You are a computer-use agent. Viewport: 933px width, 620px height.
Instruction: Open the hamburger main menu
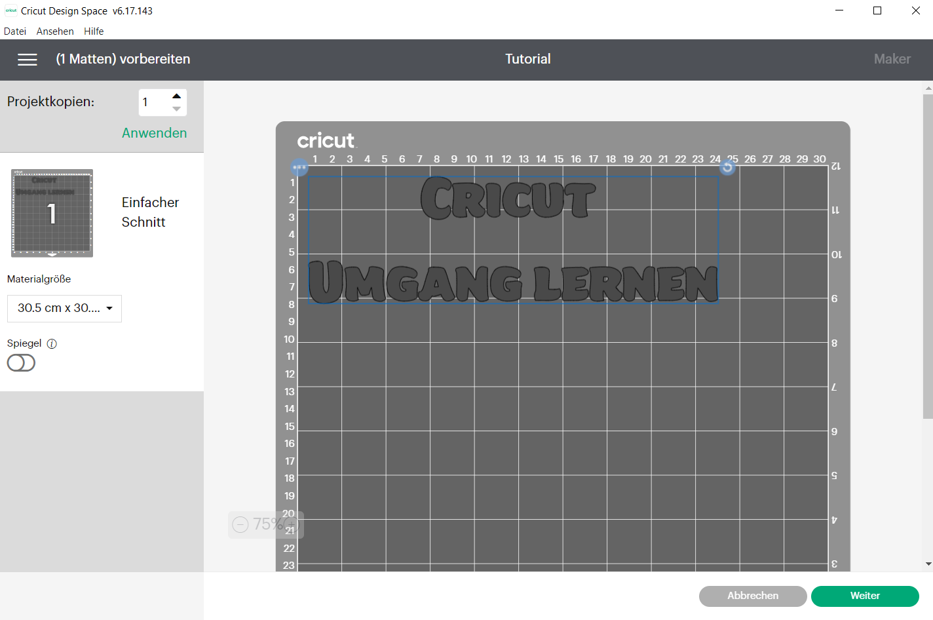(x=27, y=60)
